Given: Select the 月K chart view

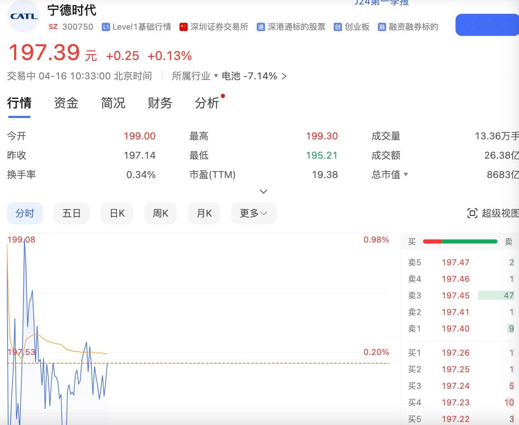Looking at the screenshot, I should 204,213.
